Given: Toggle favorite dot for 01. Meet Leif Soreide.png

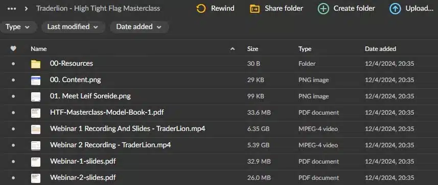Looking at the screenshot, I should [13, 96].
